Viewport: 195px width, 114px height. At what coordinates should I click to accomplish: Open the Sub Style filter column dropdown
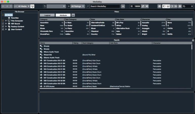pyautogui.click(x=140, y=19)
